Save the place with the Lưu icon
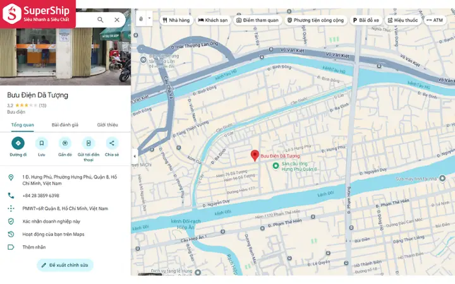Image resolution: width=455 pixels, height=284 pixels. [42, 143]
